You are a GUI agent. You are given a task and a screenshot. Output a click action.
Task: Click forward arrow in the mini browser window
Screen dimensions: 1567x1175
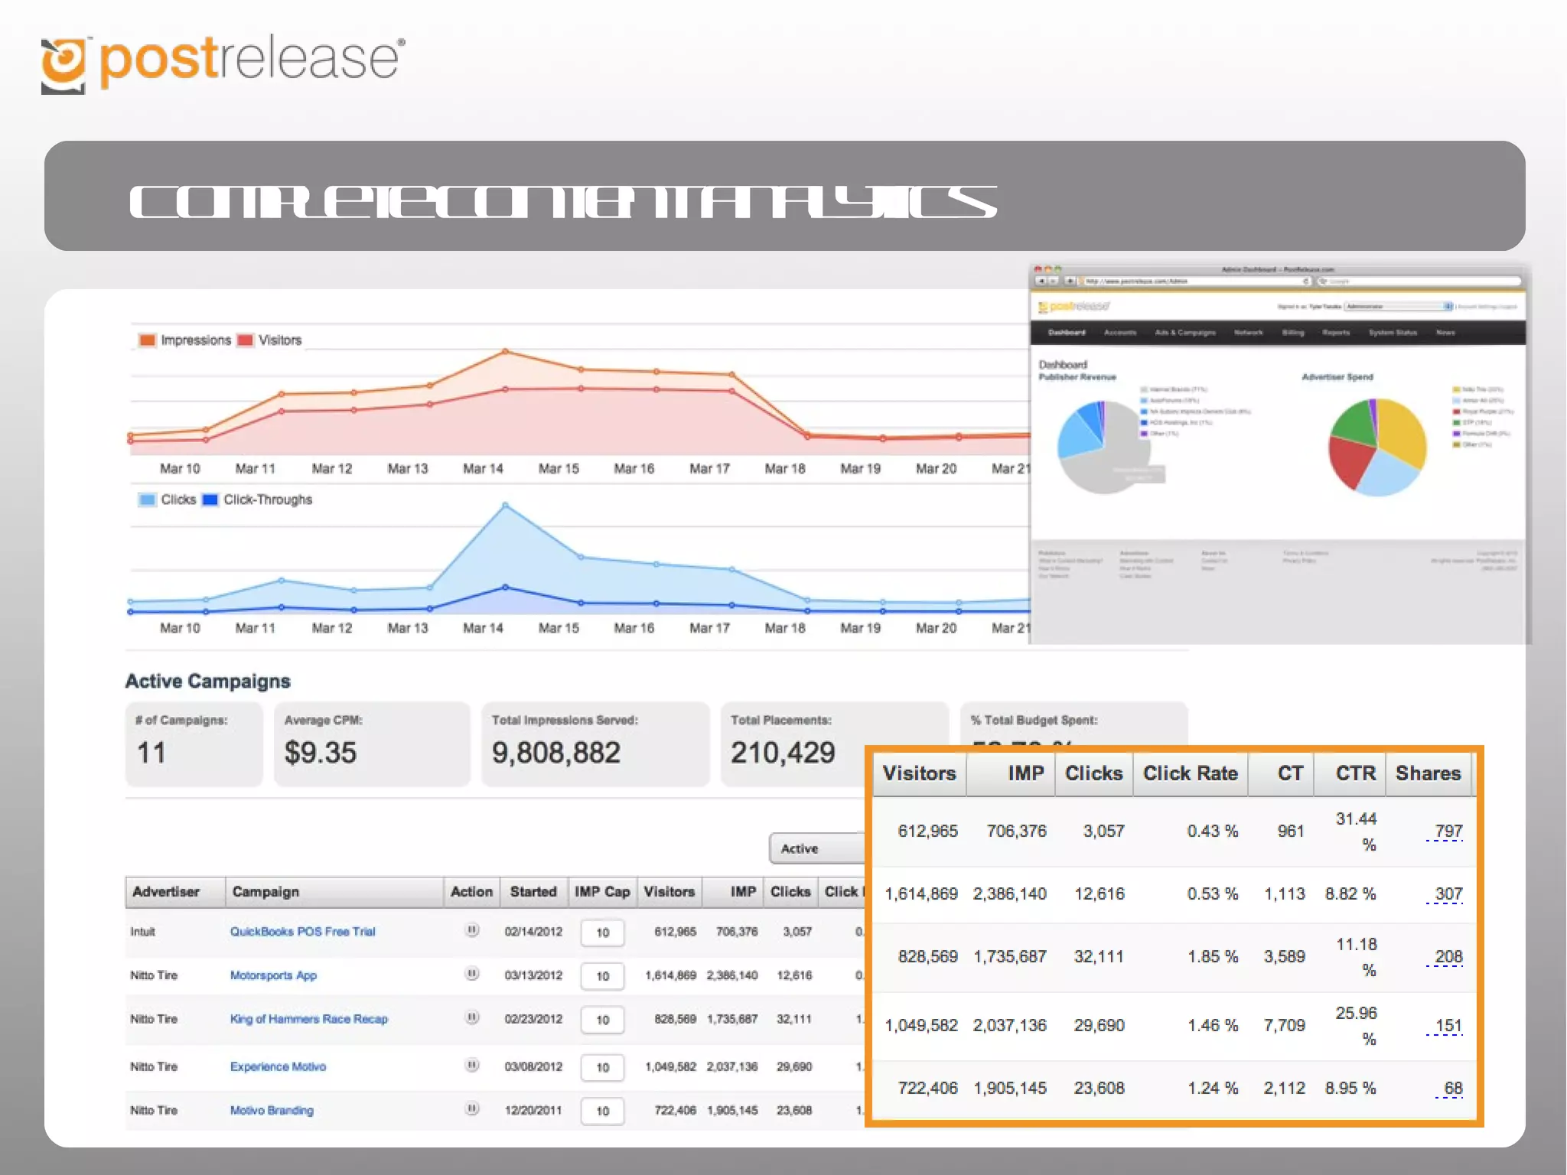tap(1053, 282)
